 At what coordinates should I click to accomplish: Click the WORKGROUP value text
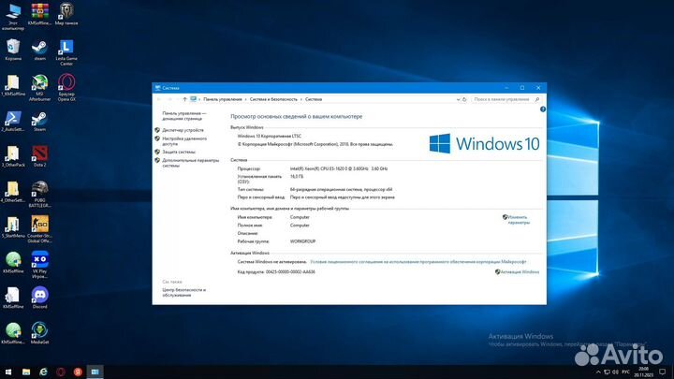coord(302,241)
